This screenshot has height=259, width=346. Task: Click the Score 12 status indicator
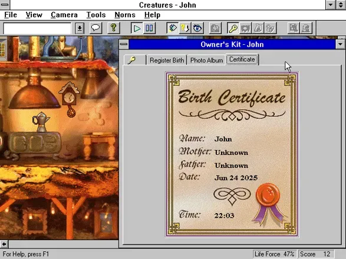coord(316,254)
